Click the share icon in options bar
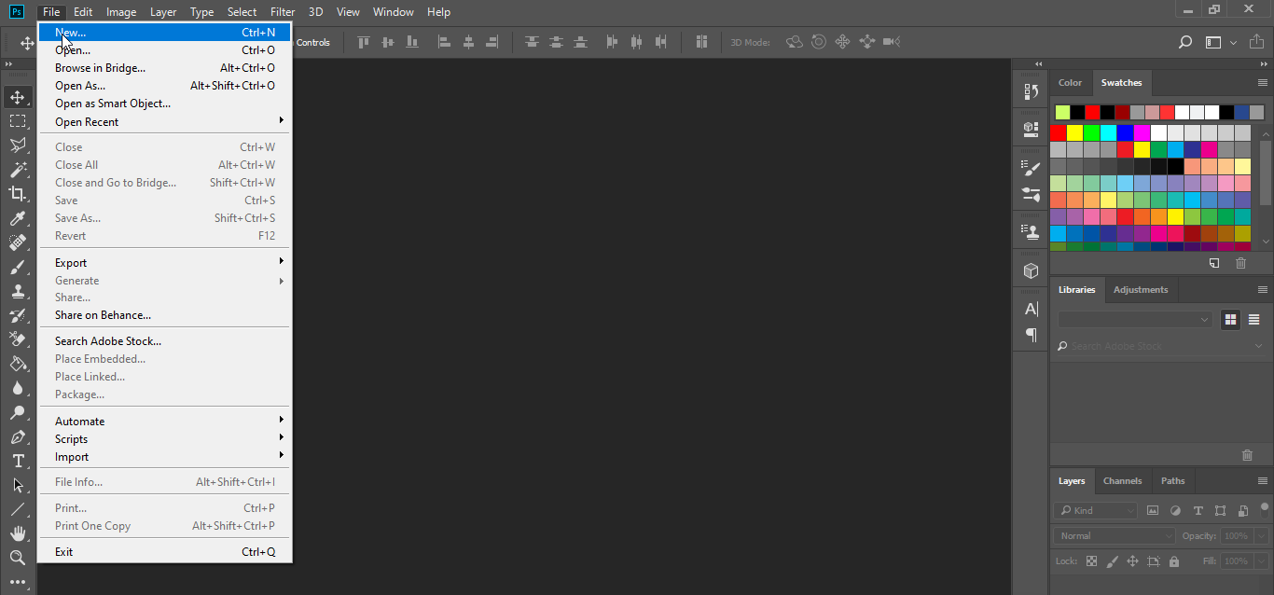This screenshot has width=1274, height=595. pos(1256,42)
